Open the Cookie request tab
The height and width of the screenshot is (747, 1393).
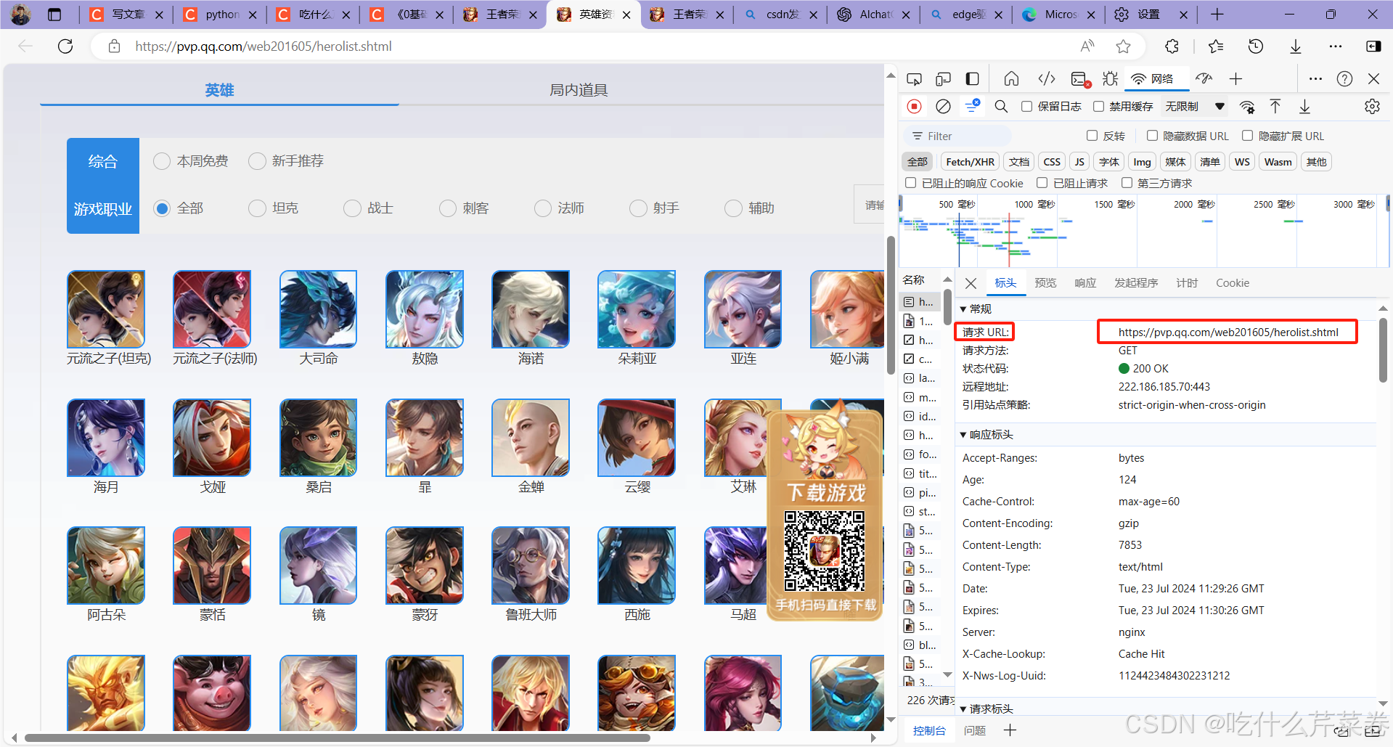tap(1233, 283)
